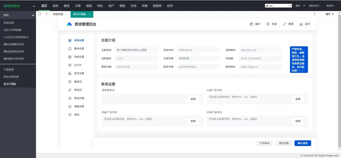Select 首页 in the top menu bar
341x158 pixels.
point(44,6)
